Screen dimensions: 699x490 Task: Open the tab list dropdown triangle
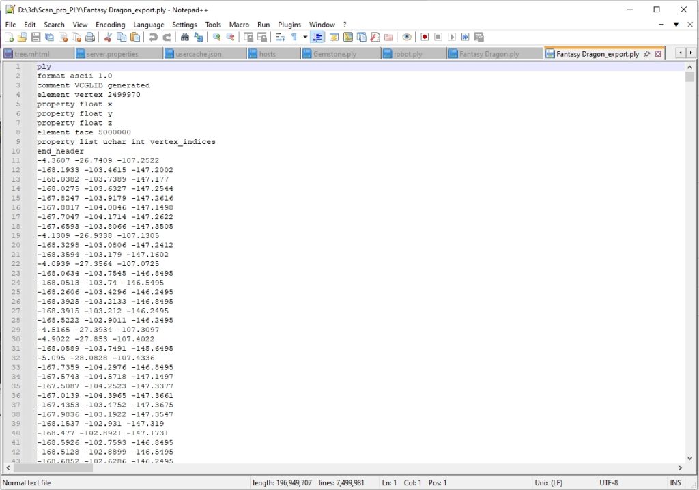(676, 24)
